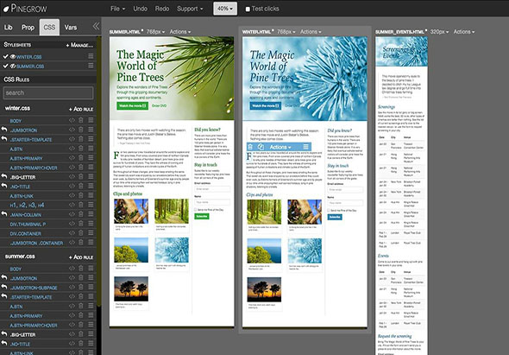Click Undo in the top menu bar
The image size is (509, 355).
tap(141, 9)
